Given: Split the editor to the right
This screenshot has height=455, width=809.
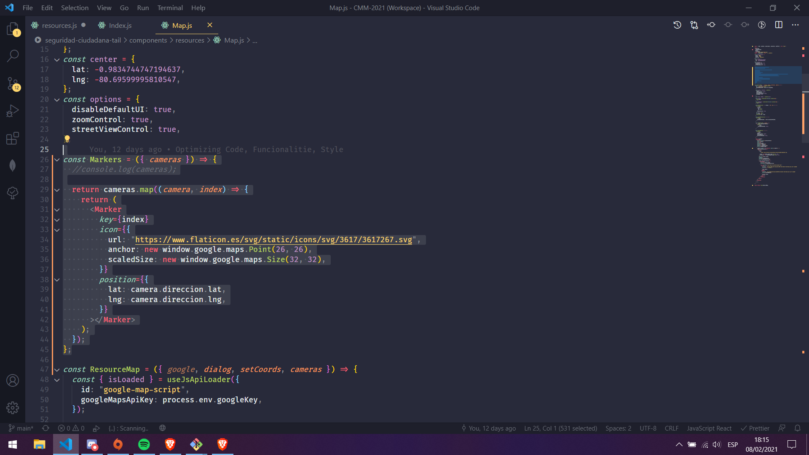Looking at the screenshot, I should tap(779, 25).
